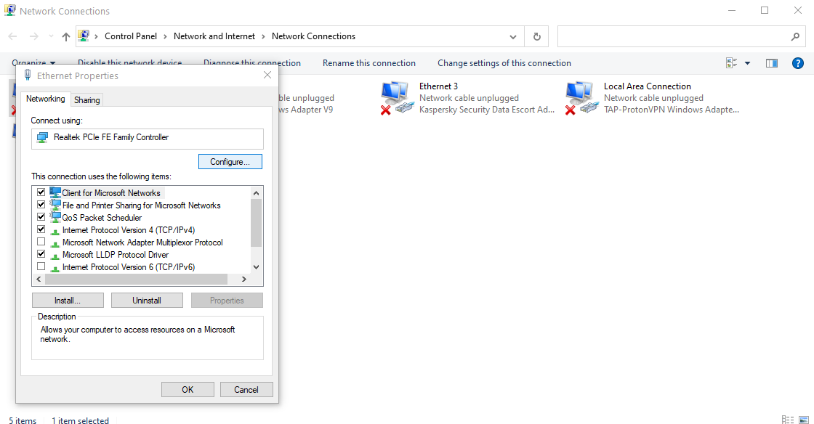Image resolution: width=814 pixels, height=424 pixels.
Task: Click the Forward navigation arrow
Action: click(x=33, y=36)
